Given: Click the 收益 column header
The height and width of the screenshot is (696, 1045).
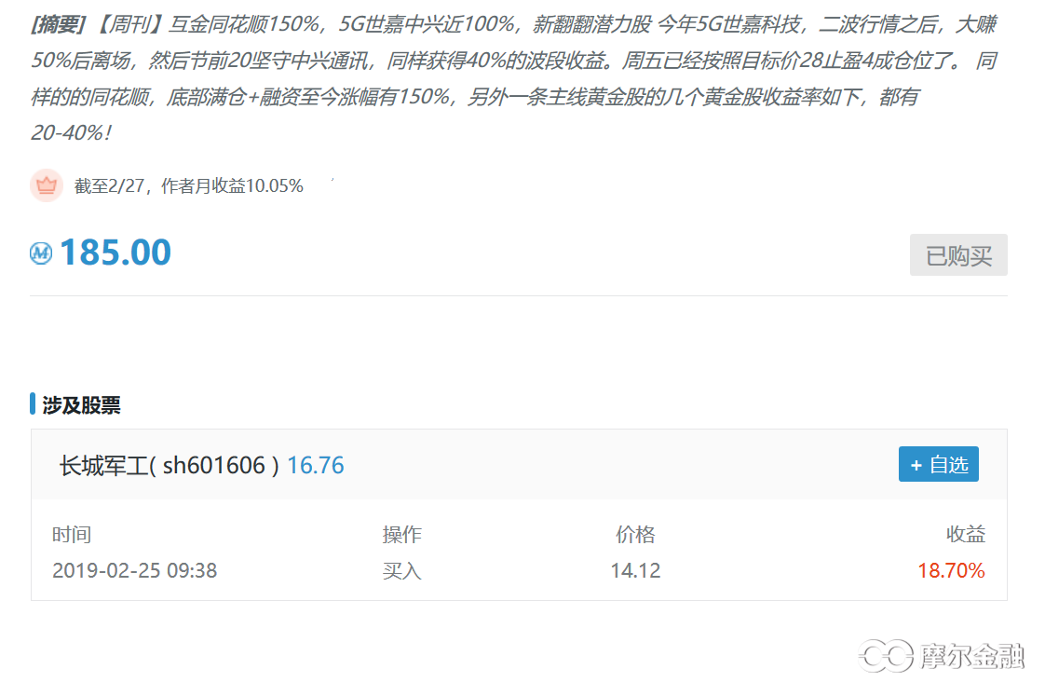Looking at the screenshot, I should coord(965,535).
